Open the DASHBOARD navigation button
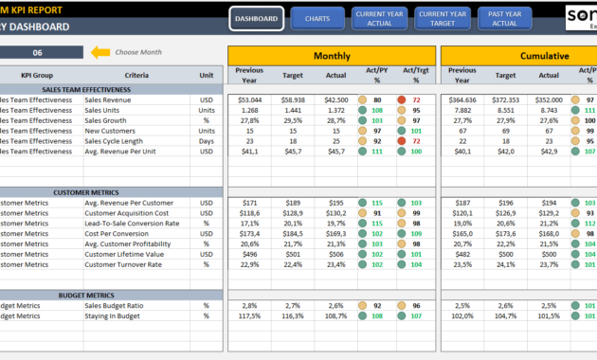This screenshot has width=597, height=360. point(256,19)
